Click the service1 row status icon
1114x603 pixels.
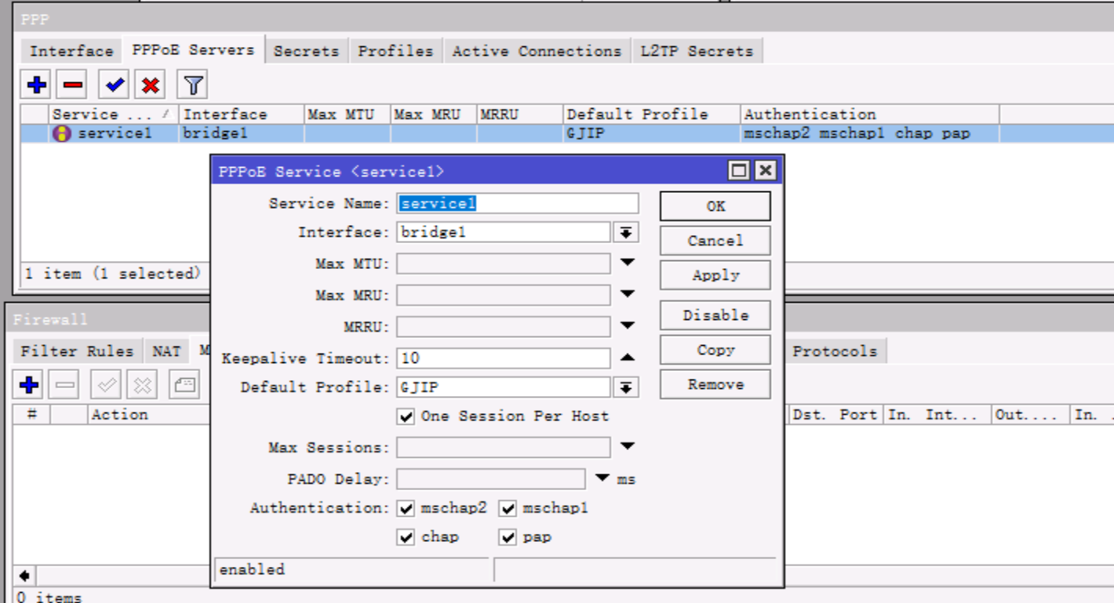tap(61, 133)
